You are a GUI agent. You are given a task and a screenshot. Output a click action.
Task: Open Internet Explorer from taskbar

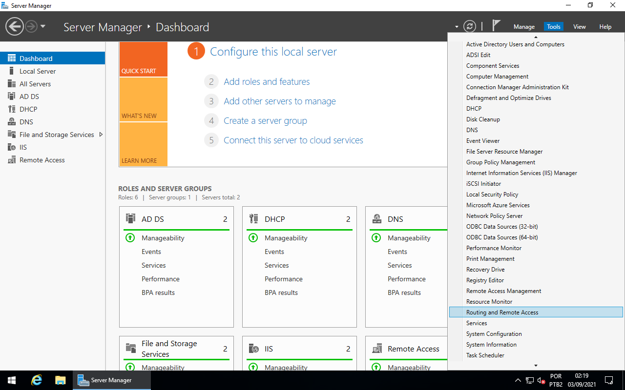37,380
